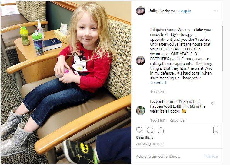
Task: Share the post using the upload arrow icon
Action: pyautogui.click(x=161, y=130)
